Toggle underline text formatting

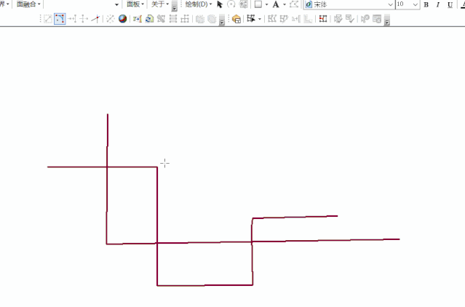450,5
